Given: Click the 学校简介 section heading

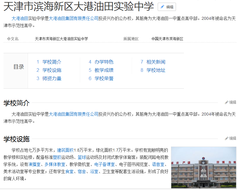Looking at the screenshot, I should [17, 103].
